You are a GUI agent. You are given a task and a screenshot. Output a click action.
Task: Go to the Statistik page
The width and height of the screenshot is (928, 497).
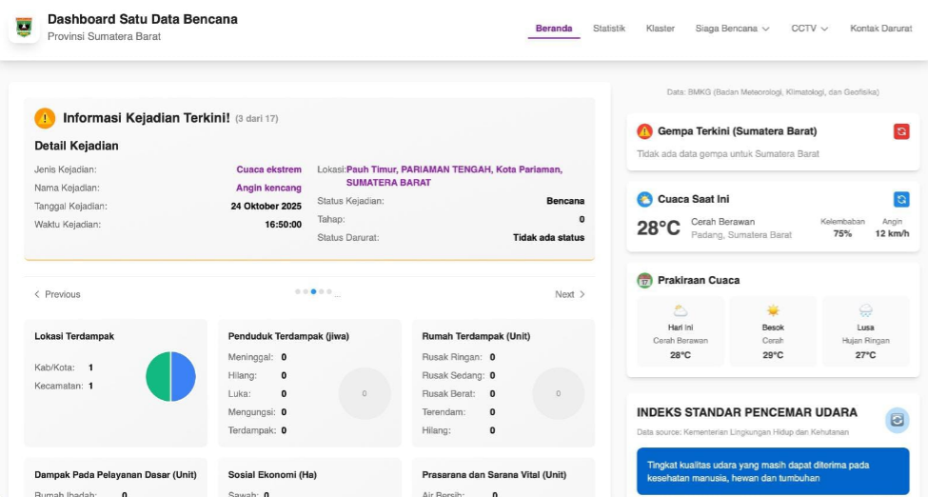(x=609, y=29)
